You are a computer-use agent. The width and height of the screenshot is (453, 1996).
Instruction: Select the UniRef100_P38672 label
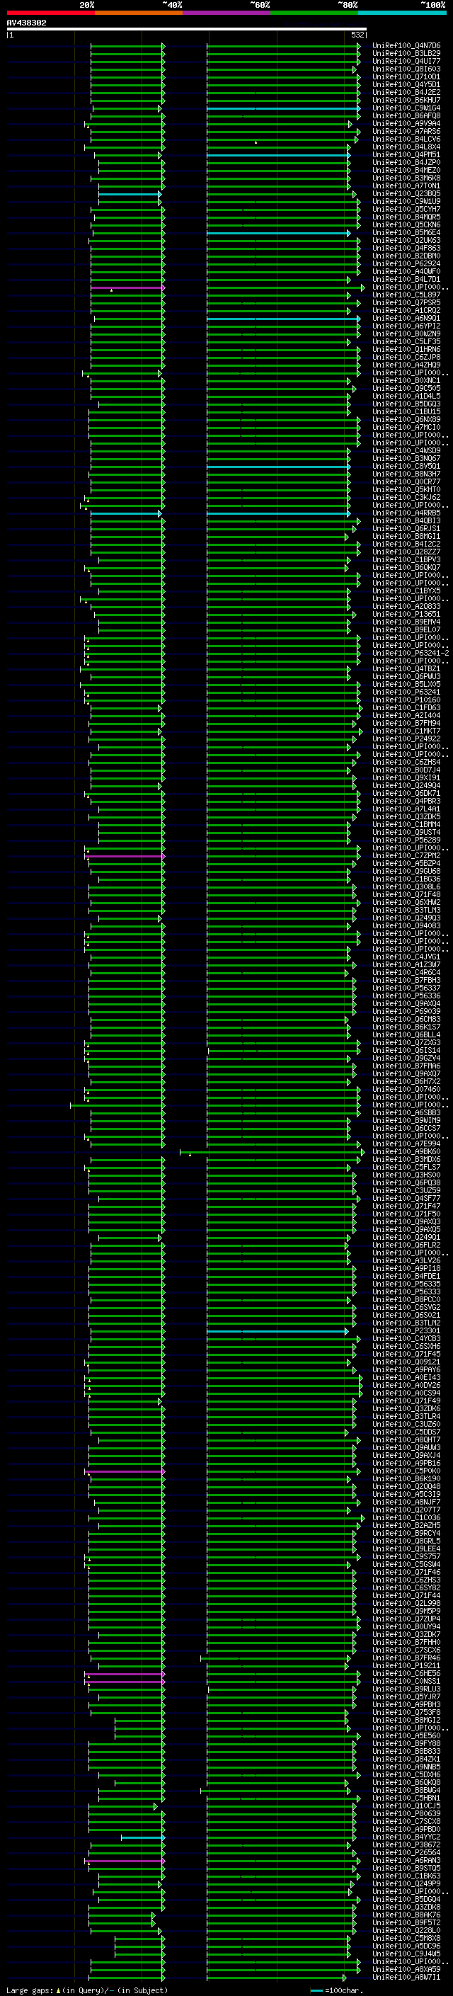click(406, 1845)
